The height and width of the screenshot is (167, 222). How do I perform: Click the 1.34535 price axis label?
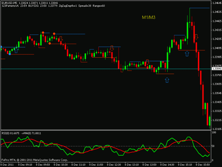click(217, 12)
